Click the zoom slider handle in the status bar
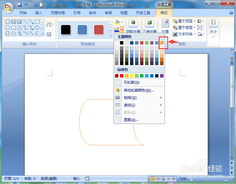Viewport: 236px width, 184px height. pos(205,179)
